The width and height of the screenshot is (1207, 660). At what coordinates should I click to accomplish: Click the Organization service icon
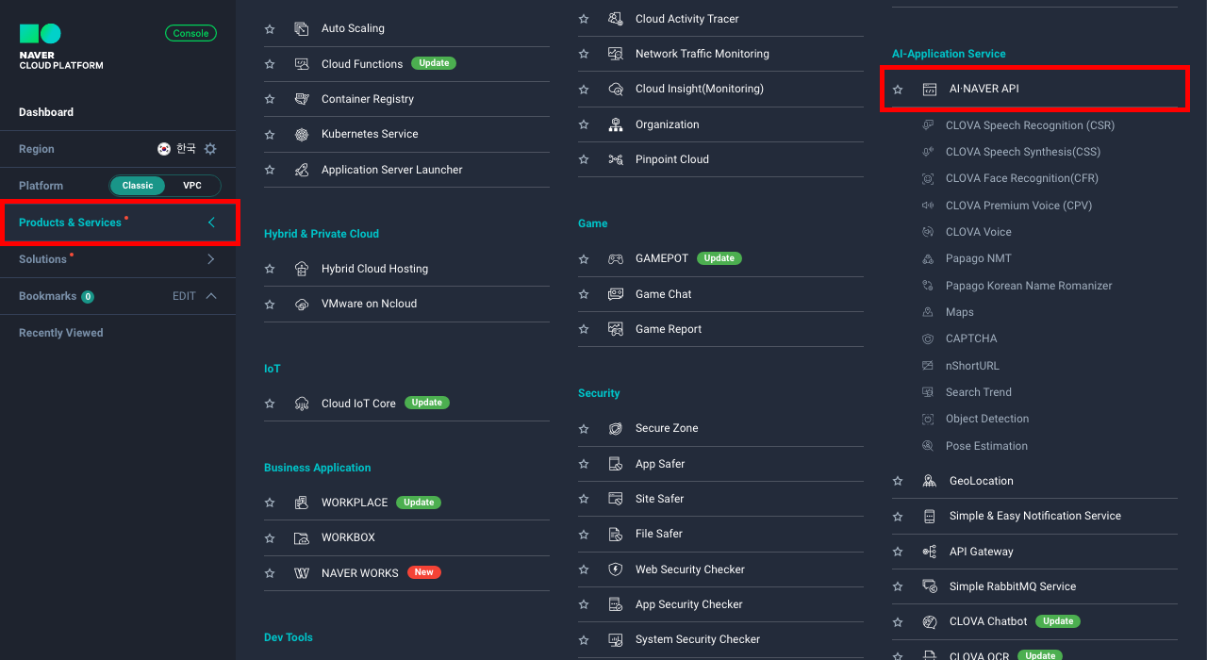[616, 124]
